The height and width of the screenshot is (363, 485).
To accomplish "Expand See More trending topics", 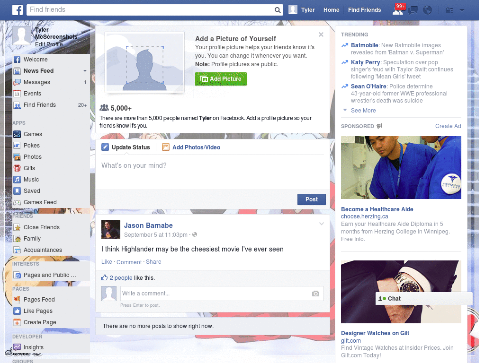I will tap(363, 111).
